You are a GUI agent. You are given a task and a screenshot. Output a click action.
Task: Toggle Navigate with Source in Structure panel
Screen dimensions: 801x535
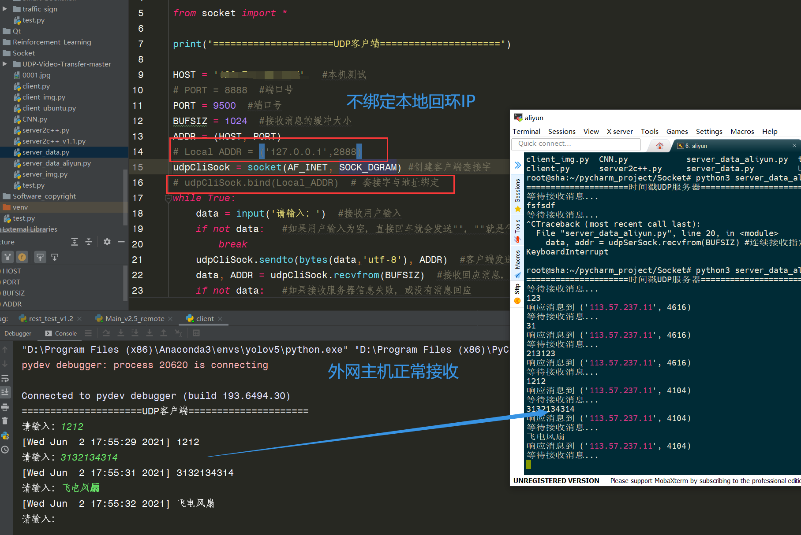pos(40,257)
